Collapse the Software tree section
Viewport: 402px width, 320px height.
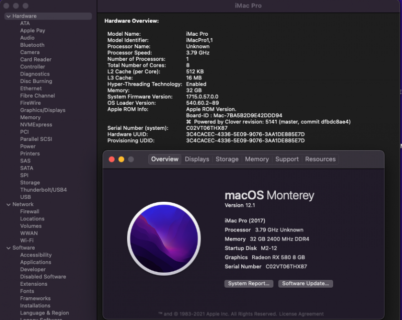[x=9, y=248]
